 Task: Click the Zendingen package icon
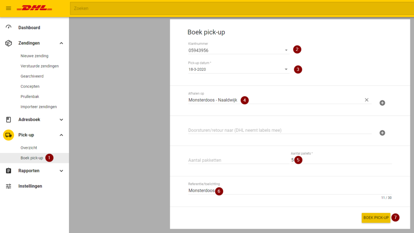click(8, 43)
